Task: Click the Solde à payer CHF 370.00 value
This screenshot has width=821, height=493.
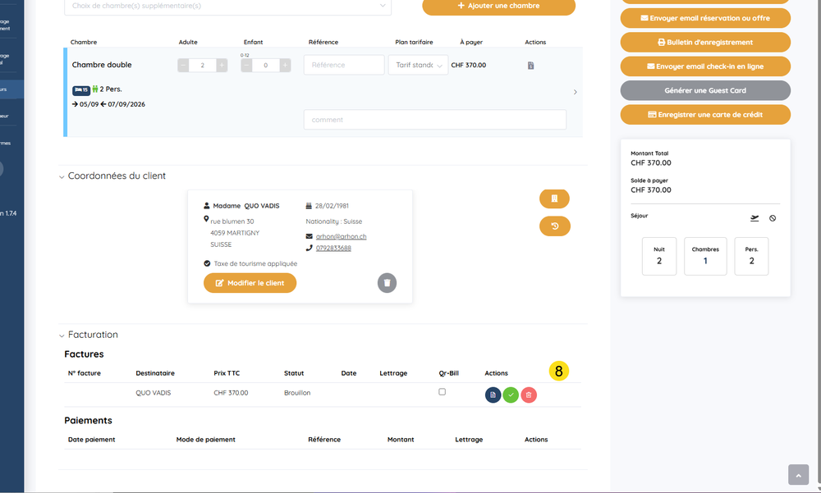Action: point(651,190)
